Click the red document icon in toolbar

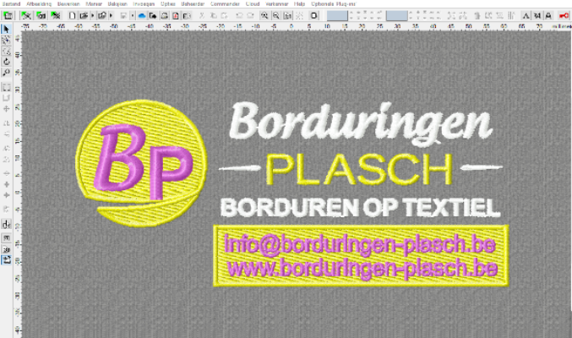tap(176, 16)
